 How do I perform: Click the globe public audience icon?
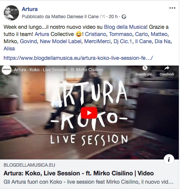124,17
